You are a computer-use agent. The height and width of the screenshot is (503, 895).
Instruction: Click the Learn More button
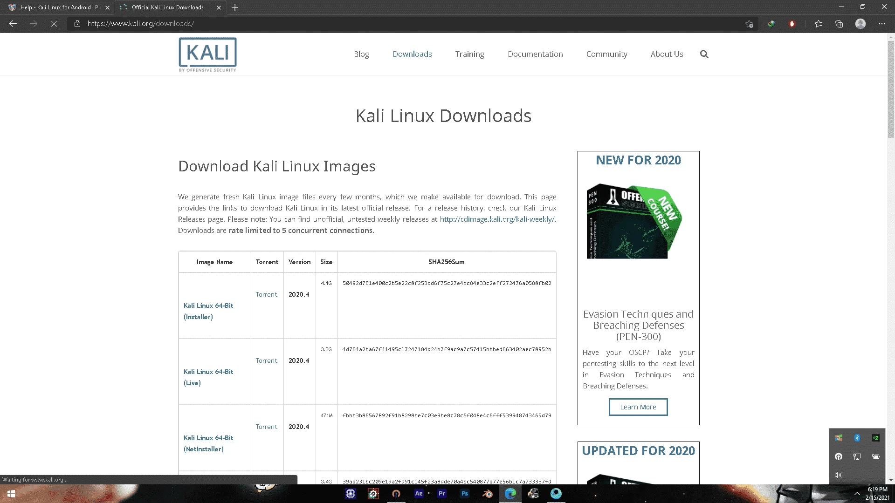coord(638,407)
